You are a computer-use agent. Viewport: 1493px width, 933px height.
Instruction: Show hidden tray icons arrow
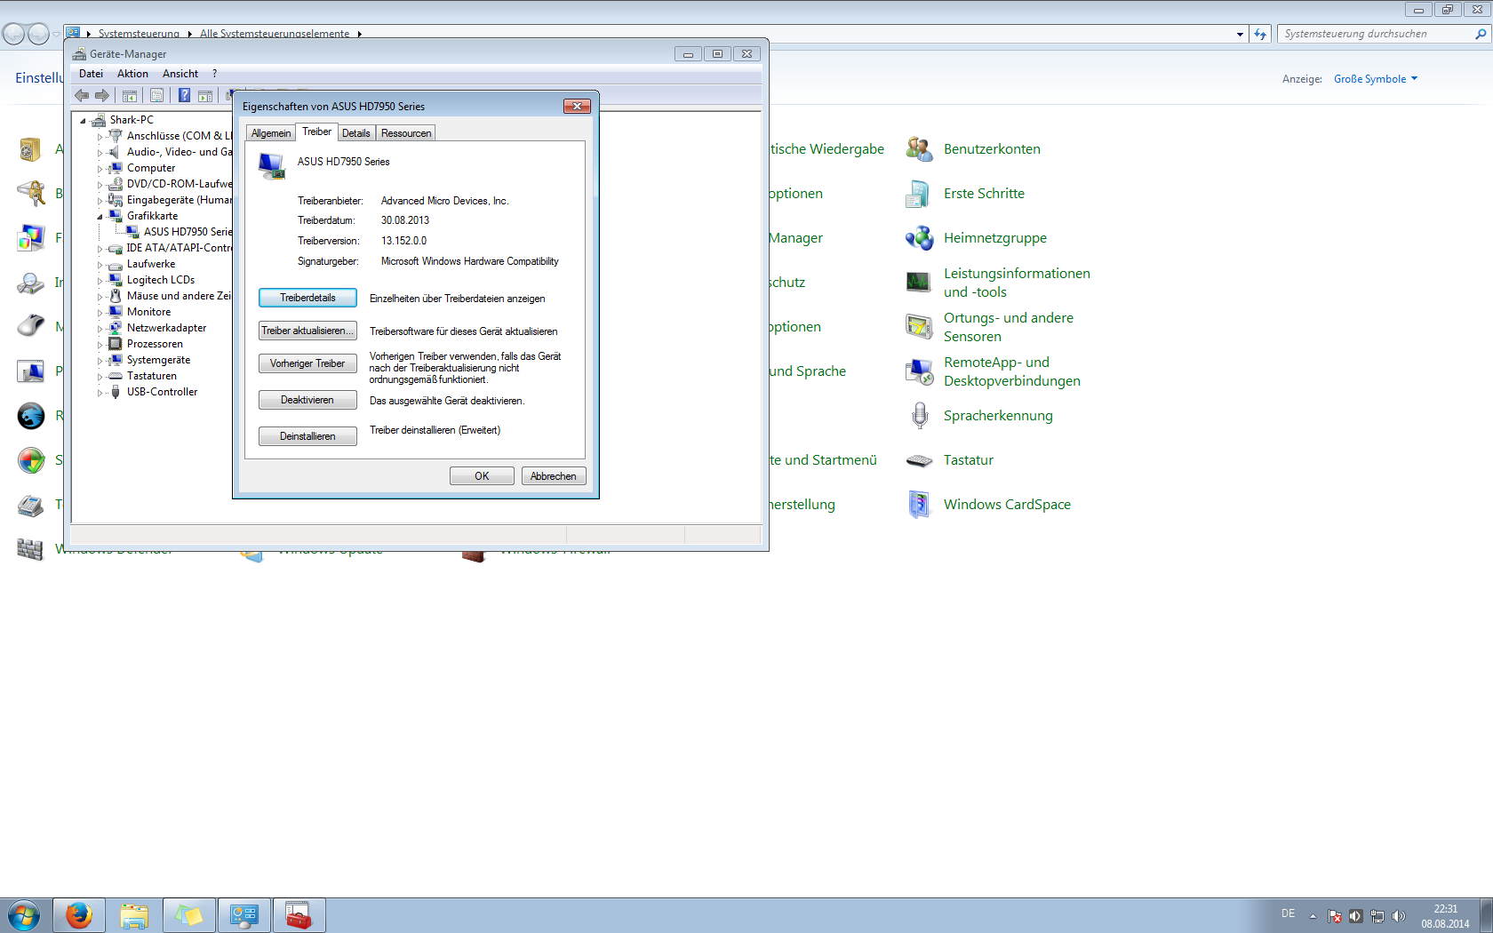1313,916
